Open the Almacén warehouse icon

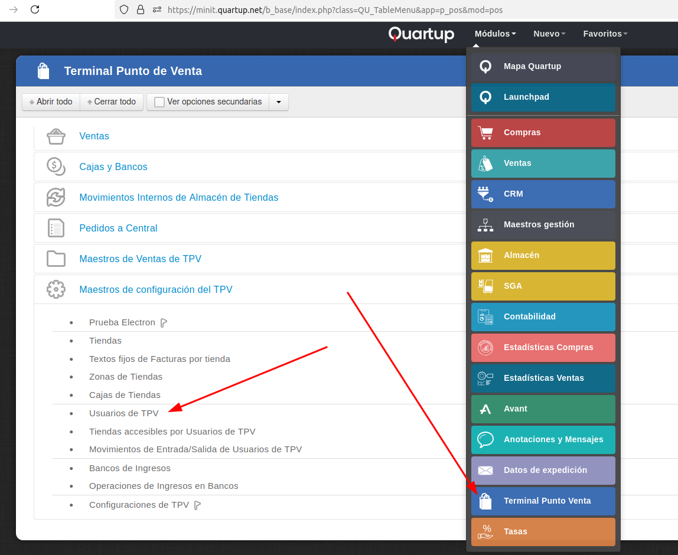(x=485, y=256)
